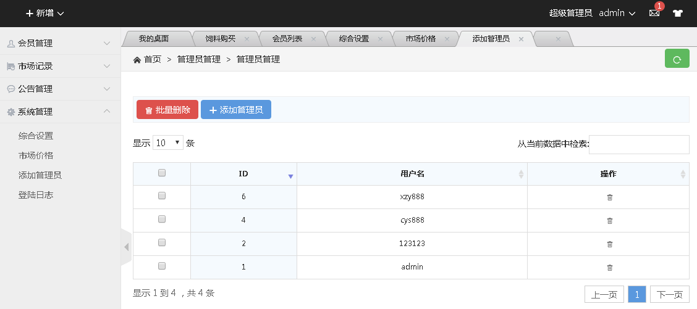Click trash icon in the cys888 row
Screen dimensions: 697x309
point(609,221)
